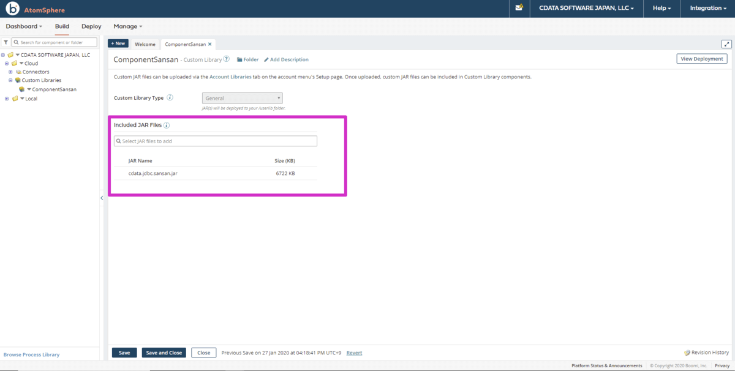Expand the Local folder node

(x=7, y=99)
